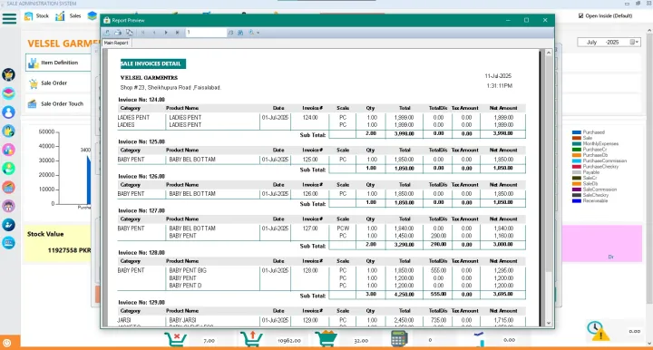This screenshot has height=350, width=653.
Task: Go to last page of the report
Action: (178, 33)
